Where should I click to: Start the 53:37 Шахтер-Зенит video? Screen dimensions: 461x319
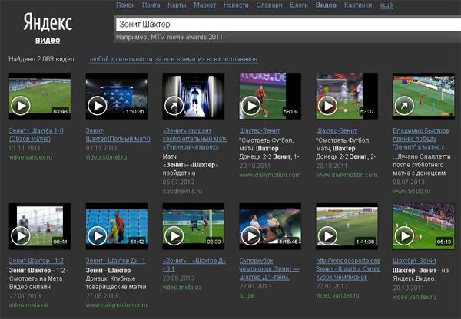[x=328, y=105]
